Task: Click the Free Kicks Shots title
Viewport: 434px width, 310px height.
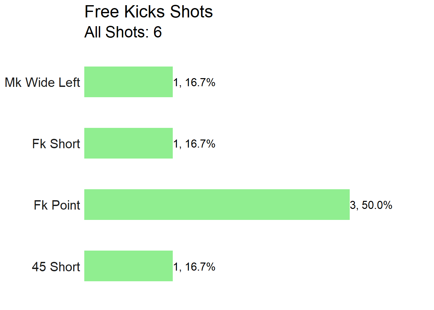Action: click(149, 12)
